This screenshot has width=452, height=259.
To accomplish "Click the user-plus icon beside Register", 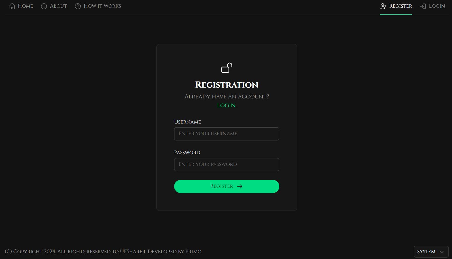I will [383, 6].
